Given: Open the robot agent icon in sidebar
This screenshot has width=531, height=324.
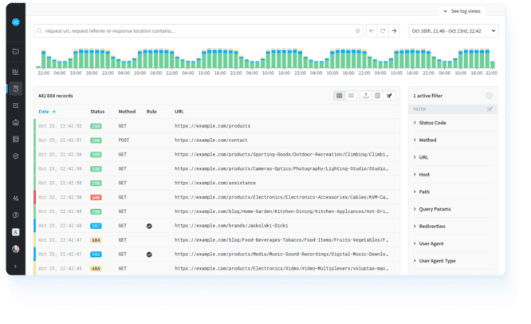Looking at the screenshot, I should pos(16,122).
